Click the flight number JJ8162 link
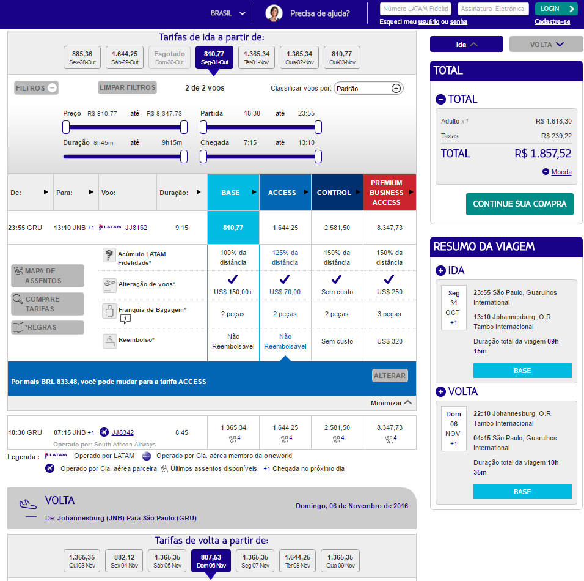The image size is (584, 581). pos(136,228)
